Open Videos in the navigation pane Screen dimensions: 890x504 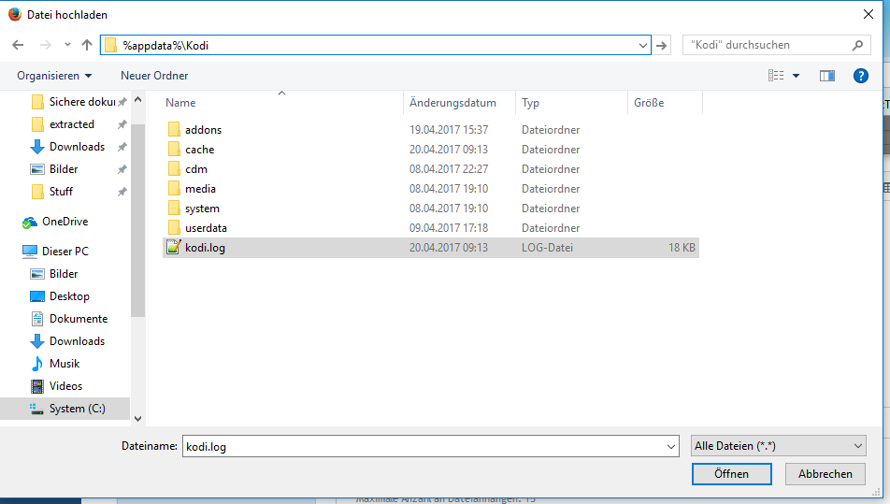(x=65, y=386)
